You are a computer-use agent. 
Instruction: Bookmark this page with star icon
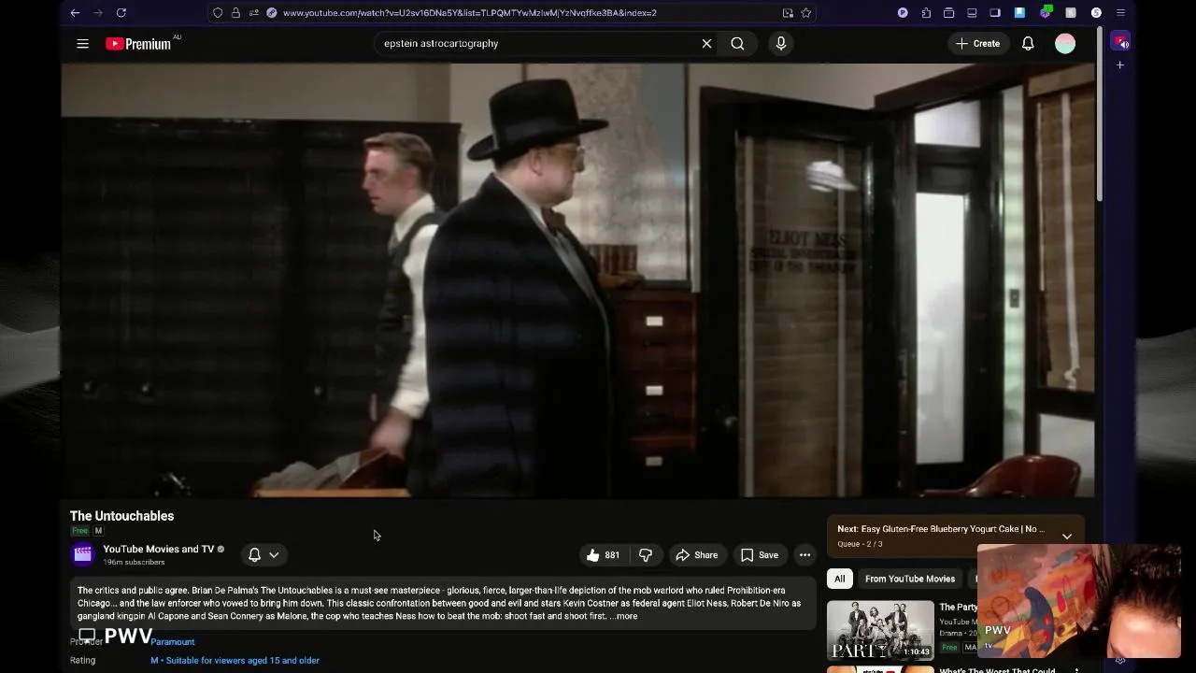pyautogui.click(x=806, y=12)
